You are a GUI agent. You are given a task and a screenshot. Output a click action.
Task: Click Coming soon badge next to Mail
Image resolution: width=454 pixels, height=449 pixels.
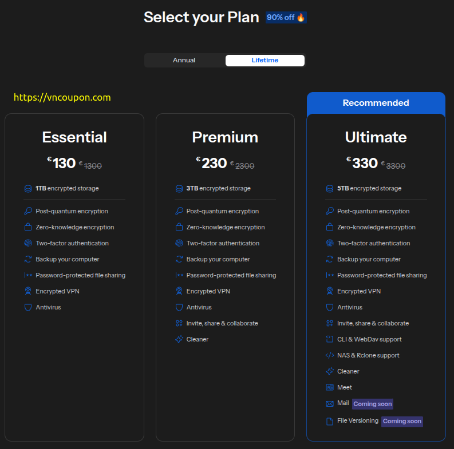click(x=373, y=404)
